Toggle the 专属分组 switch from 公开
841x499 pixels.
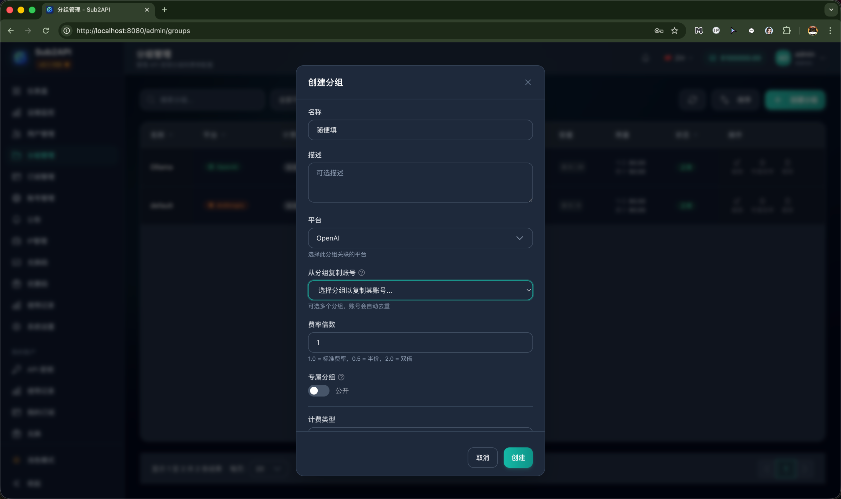pos(318,390)
